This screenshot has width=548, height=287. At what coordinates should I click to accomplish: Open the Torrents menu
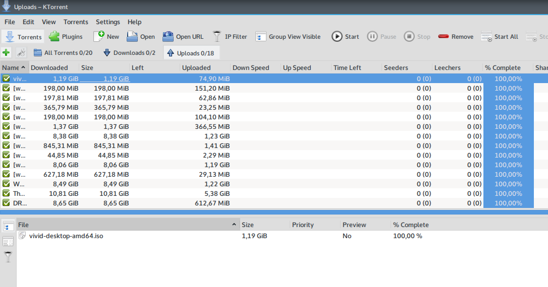76,22
